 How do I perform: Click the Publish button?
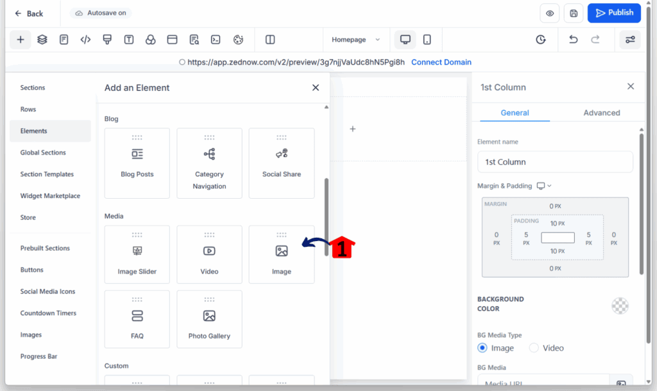(x=614, y=13)
